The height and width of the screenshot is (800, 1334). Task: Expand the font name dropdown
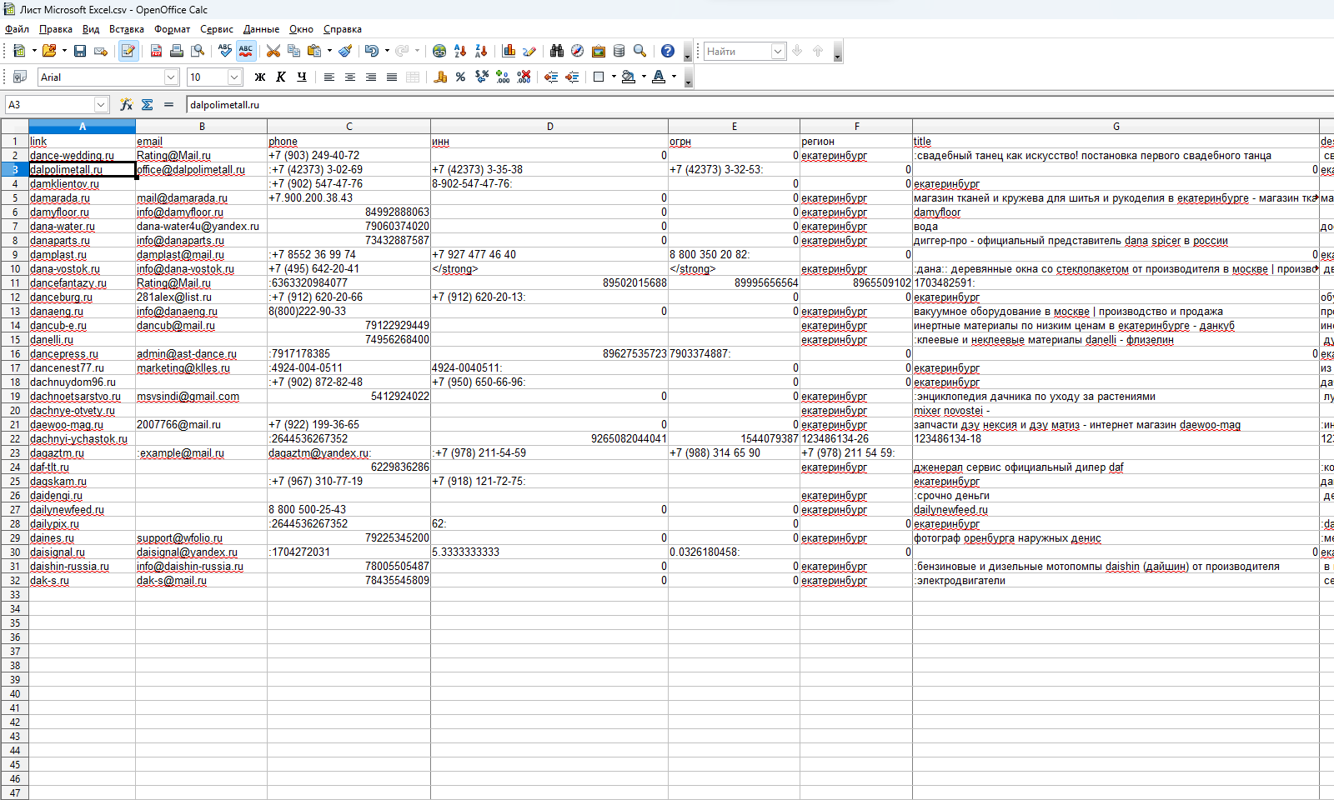click(171, 77)
